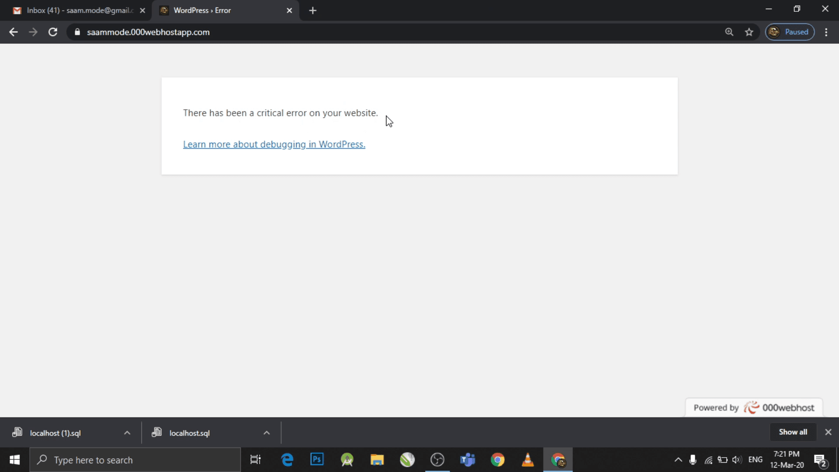This screenshot has height=472, width=839.
Task: Open Microsoft Teams from the taskbar
Action: point(468,460)
